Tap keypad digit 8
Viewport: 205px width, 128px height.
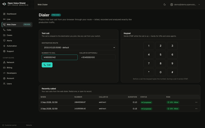(x=160, y=63)
